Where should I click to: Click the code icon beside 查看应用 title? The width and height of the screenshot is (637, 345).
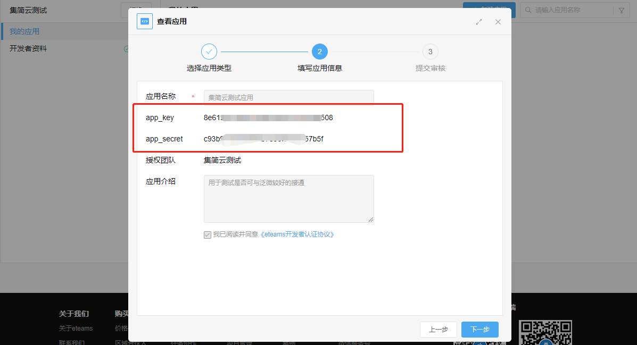pos(144,21)
